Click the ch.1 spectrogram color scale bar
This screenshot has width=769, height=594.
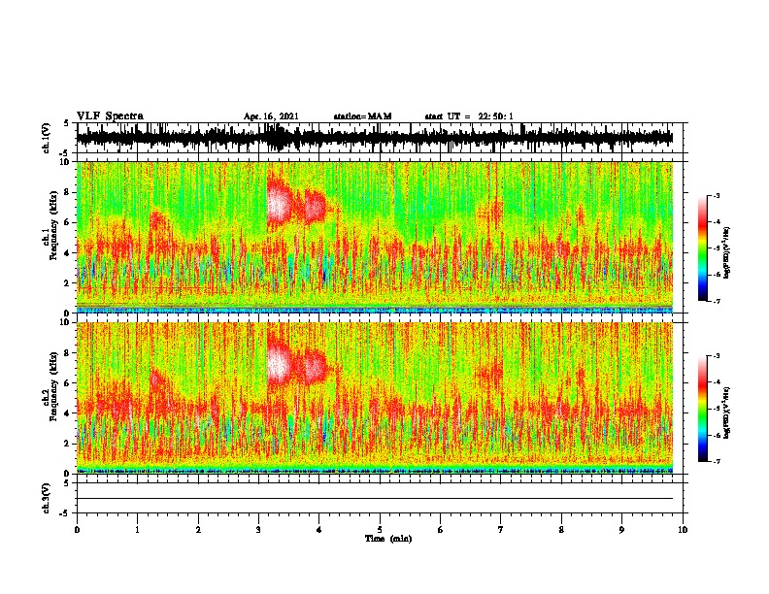tap(702, 248)
